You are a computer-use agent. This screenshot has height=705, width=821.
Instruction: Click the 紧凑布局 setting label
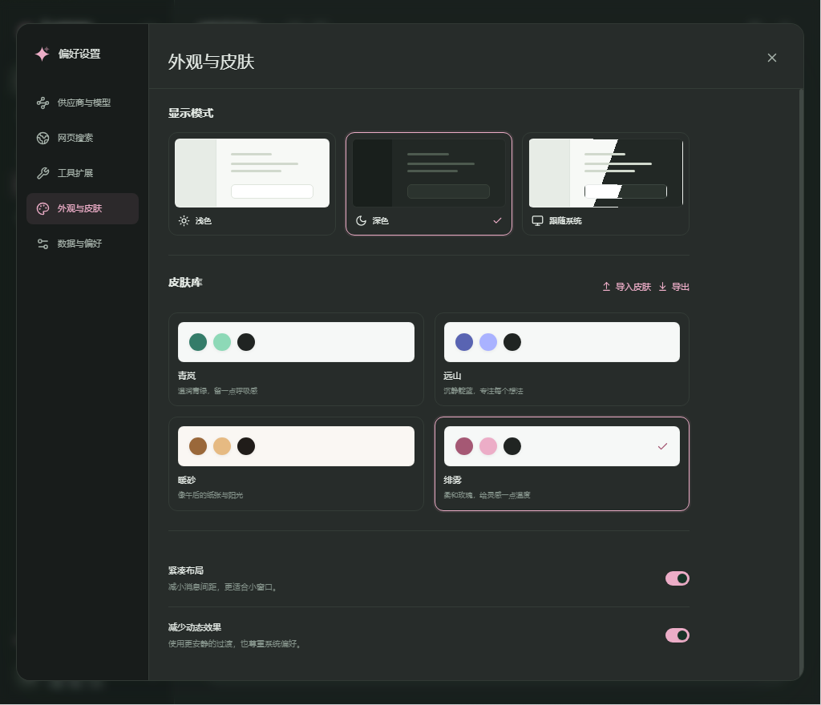click(x=186, y=570)
